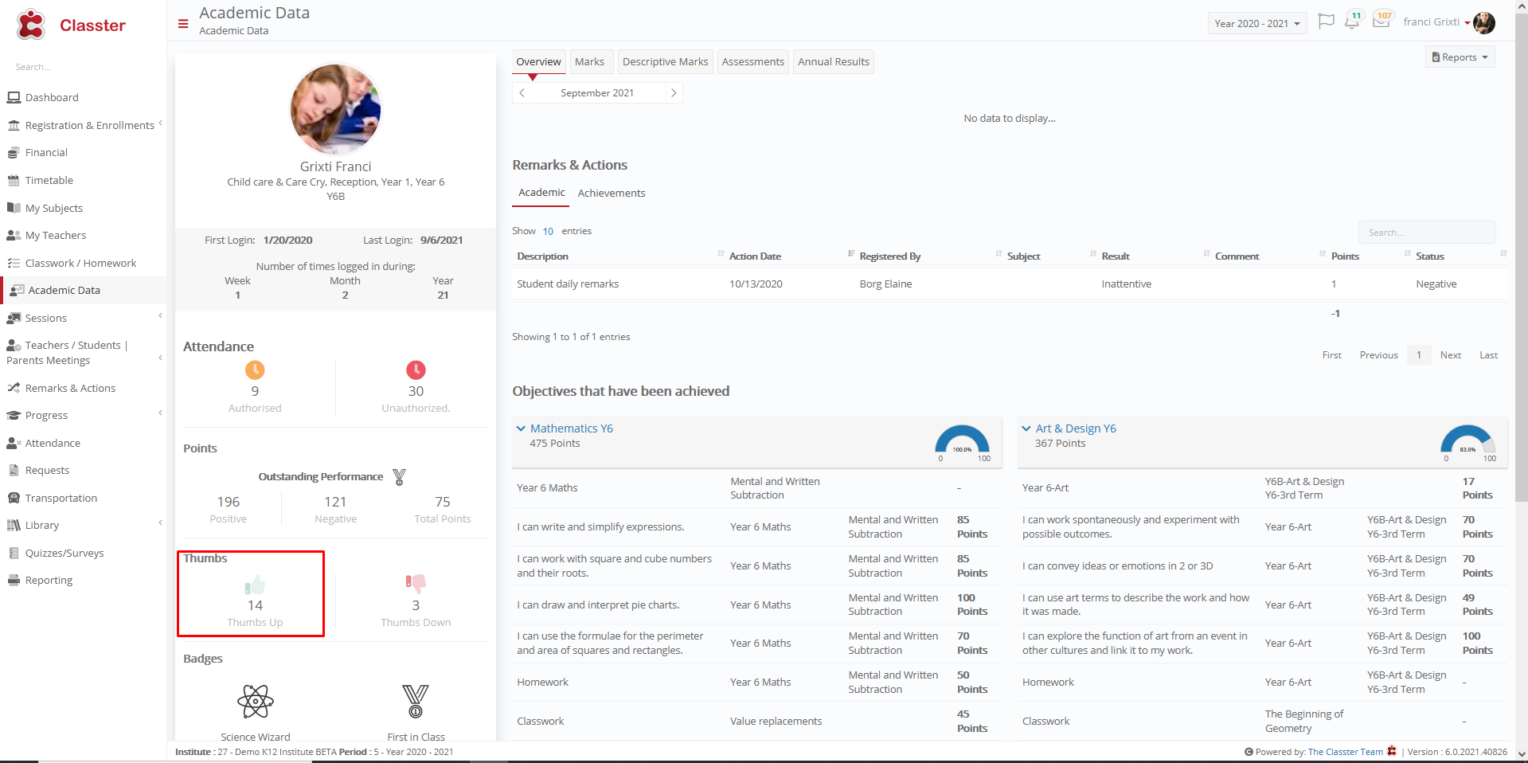Click the Financial coins icon
The height and width of the screenshot is (763, 1528).
pyautogui.click(x=14, y=152)
